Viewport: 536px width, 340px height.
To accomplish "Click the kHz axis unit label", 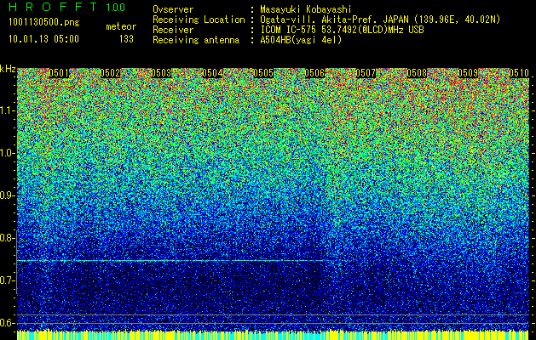I will coord(8,69).
